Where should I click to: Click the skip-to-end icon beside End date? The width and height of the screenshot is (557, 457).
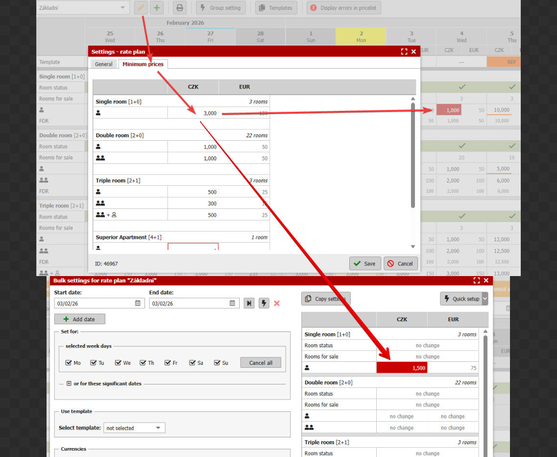click(249, 304)
